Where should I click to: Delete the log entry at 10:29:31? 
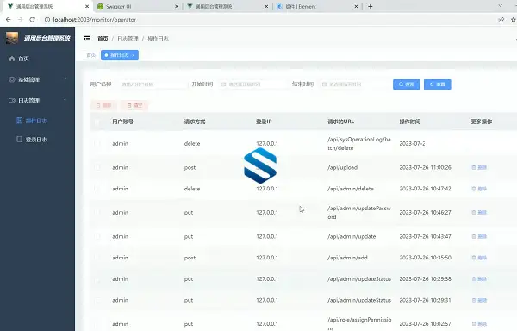tap(479, 300)
